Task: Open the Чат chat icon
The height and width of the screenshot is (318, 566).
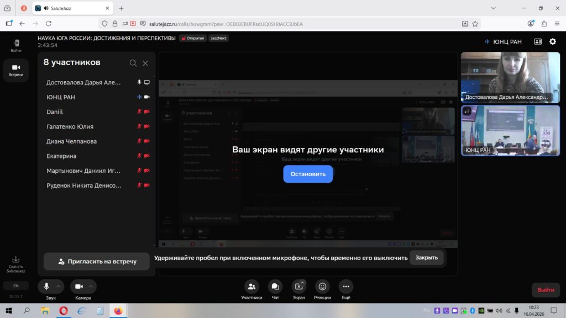Action: point(275,287)
